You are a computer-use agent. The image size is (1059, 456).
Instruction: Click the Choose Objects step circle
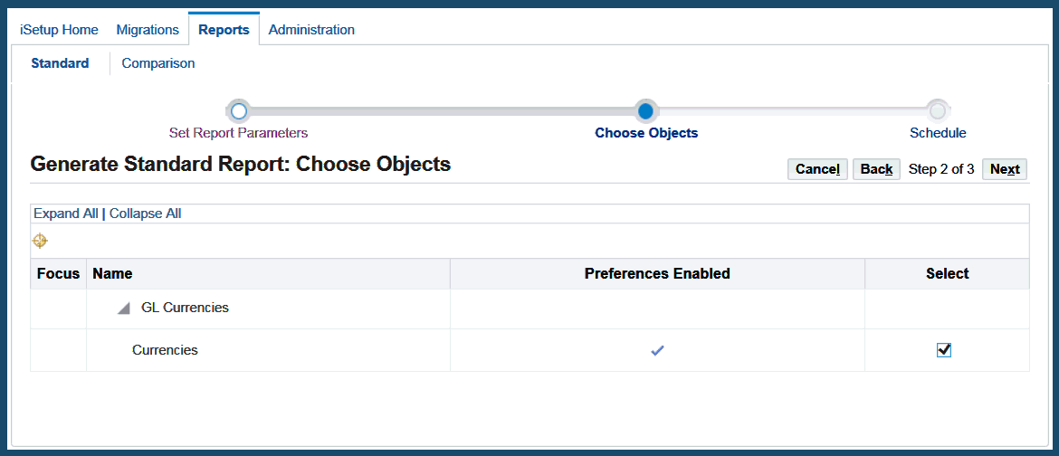(645, 111)
